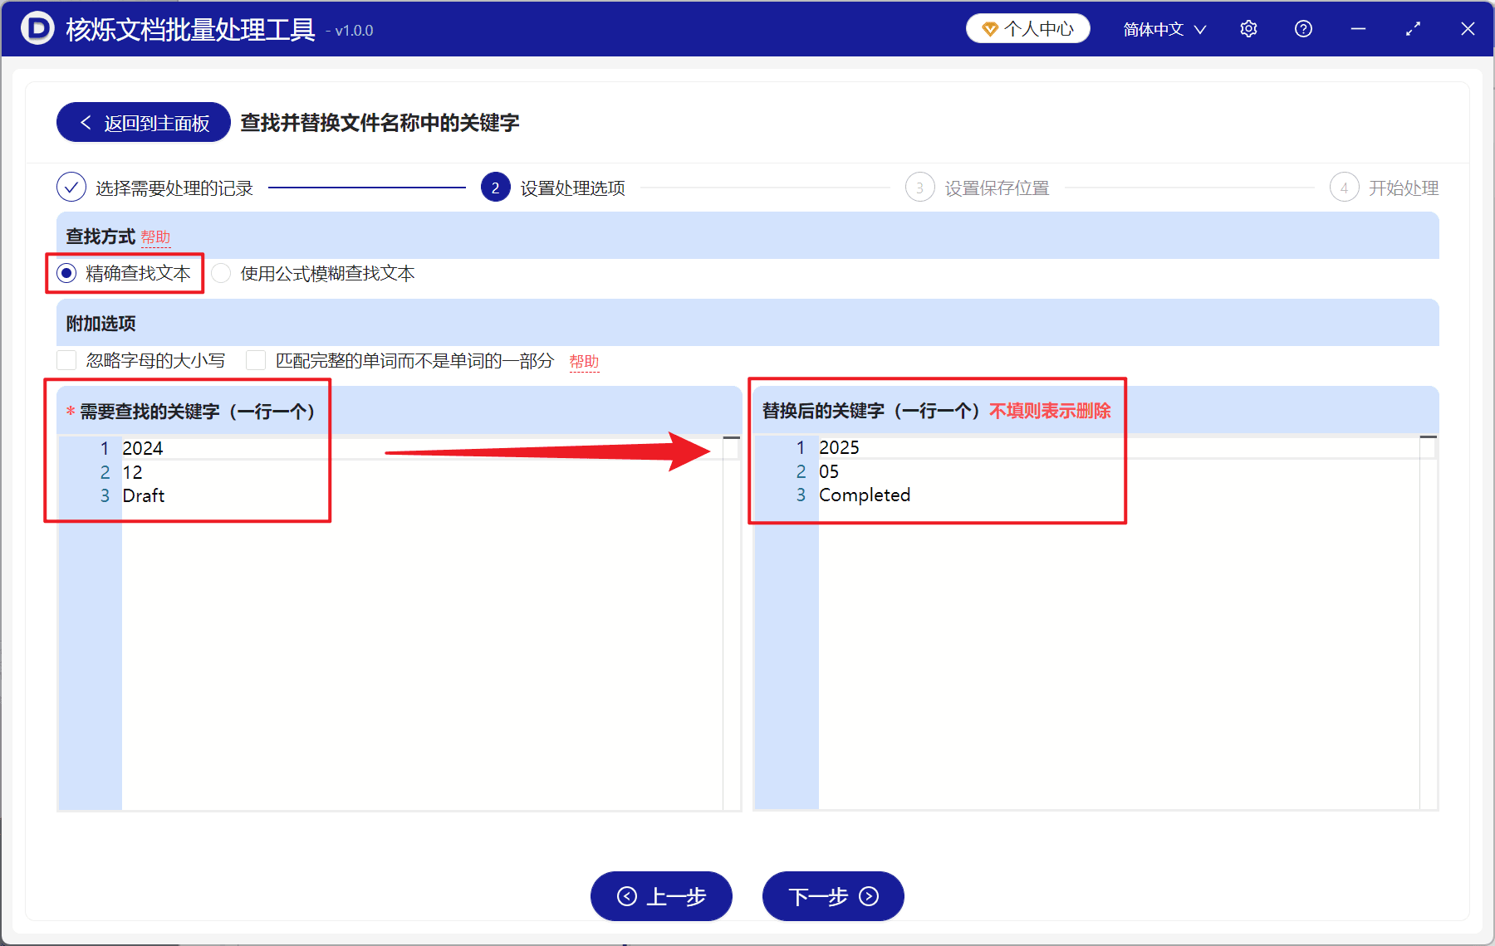Select step 4 开始处理

(1384, 188)
